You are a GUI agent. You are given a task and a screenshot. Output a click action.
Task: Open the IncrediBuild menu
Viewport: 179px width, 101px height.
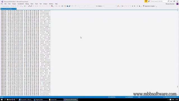click(x=21, y=4)
